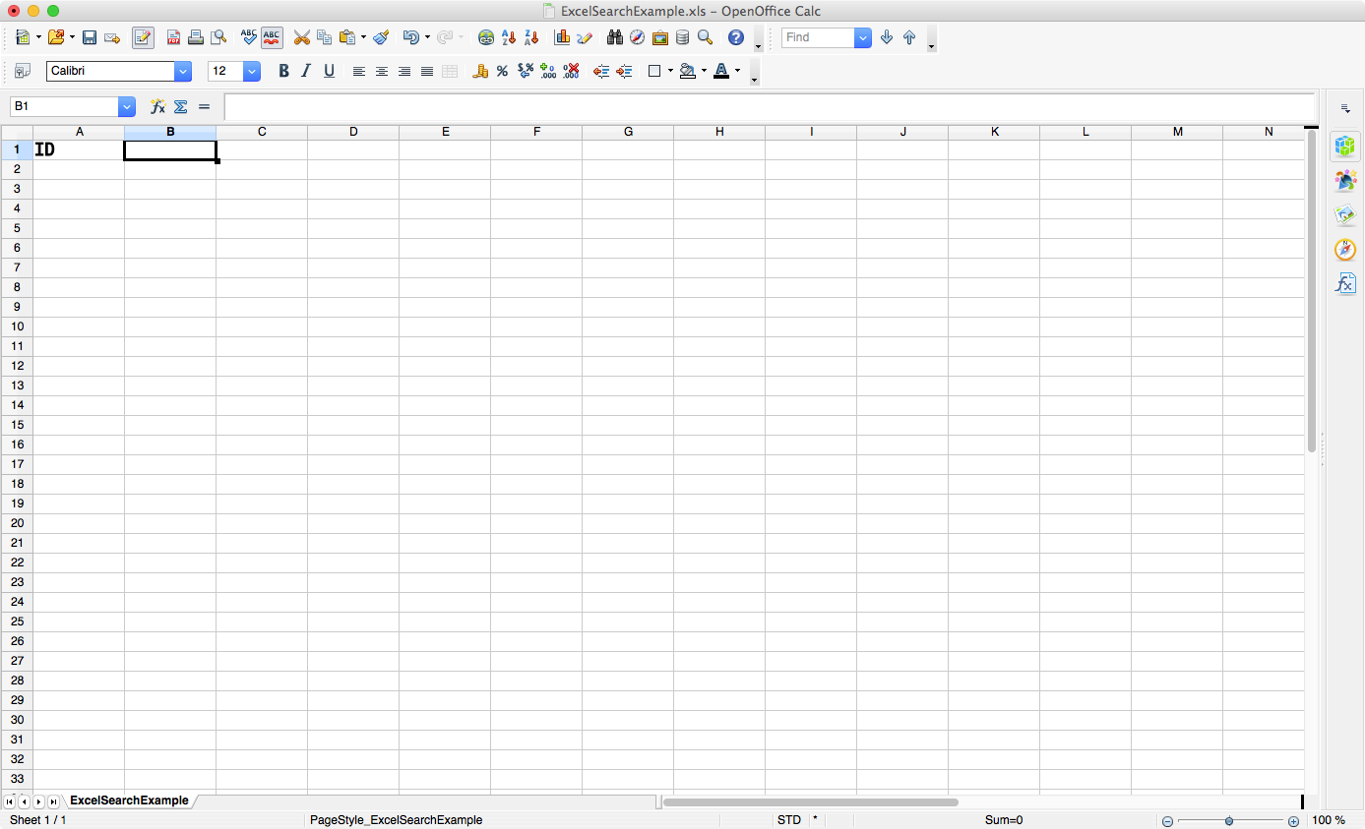Toggle AutoSpellcheck
The image size is (1365, 829).
point(272,37)
